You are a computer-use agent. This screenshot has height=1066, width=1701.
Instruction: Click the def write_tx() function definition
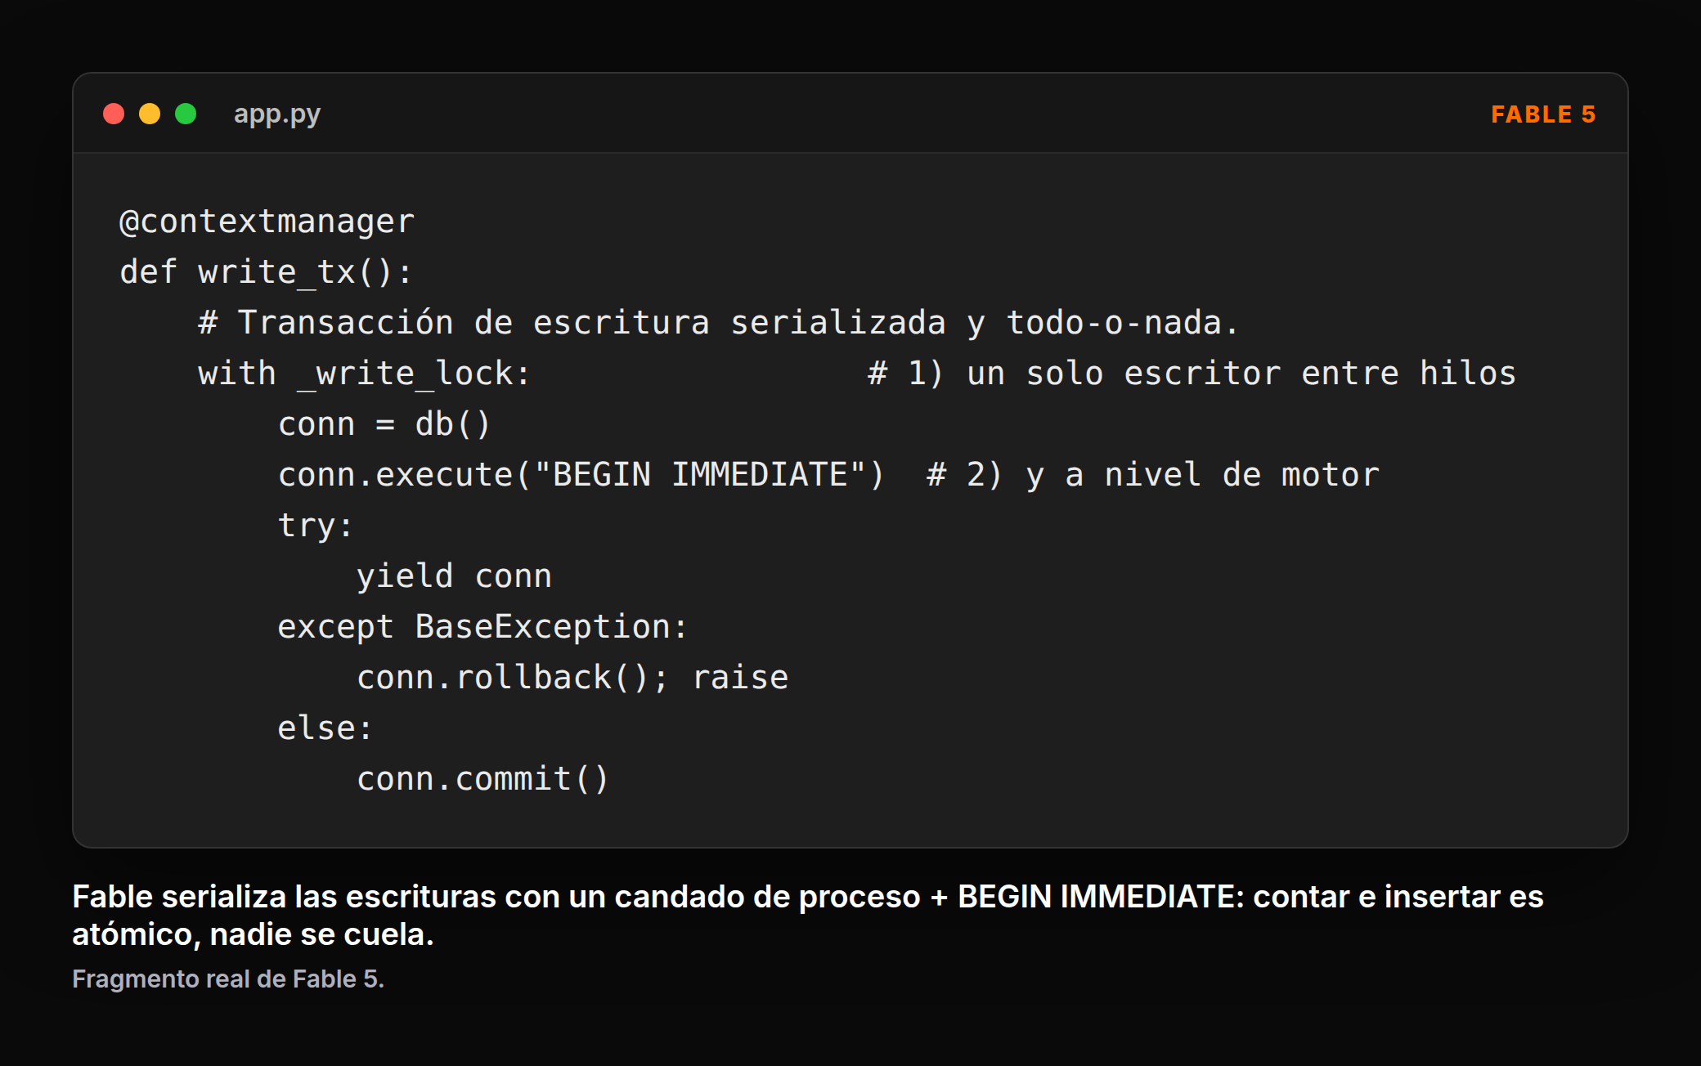[267, 272]
